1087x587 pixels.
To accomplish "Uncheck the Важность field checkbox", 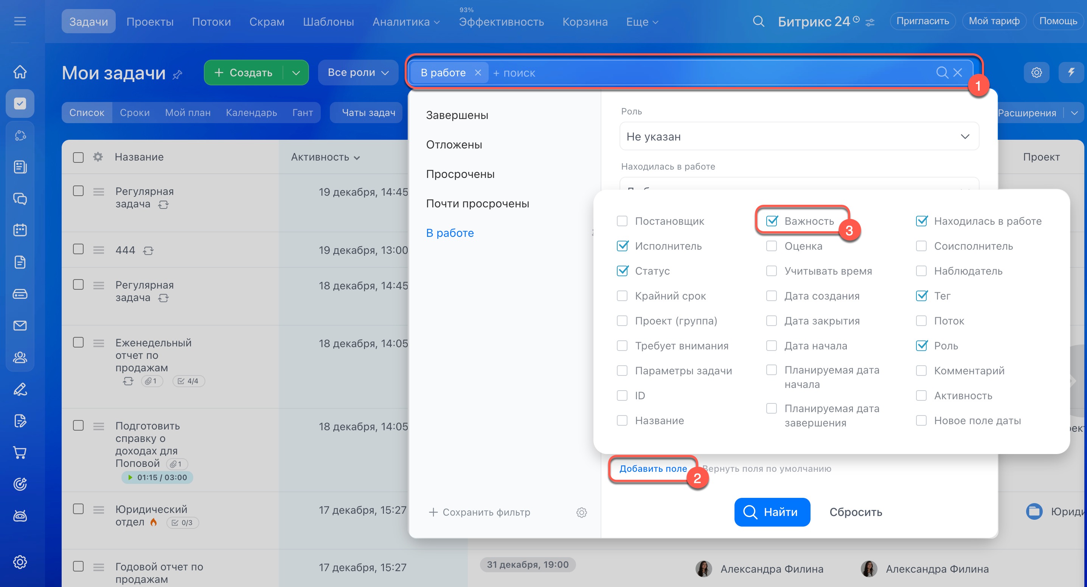I will [771, 221].
